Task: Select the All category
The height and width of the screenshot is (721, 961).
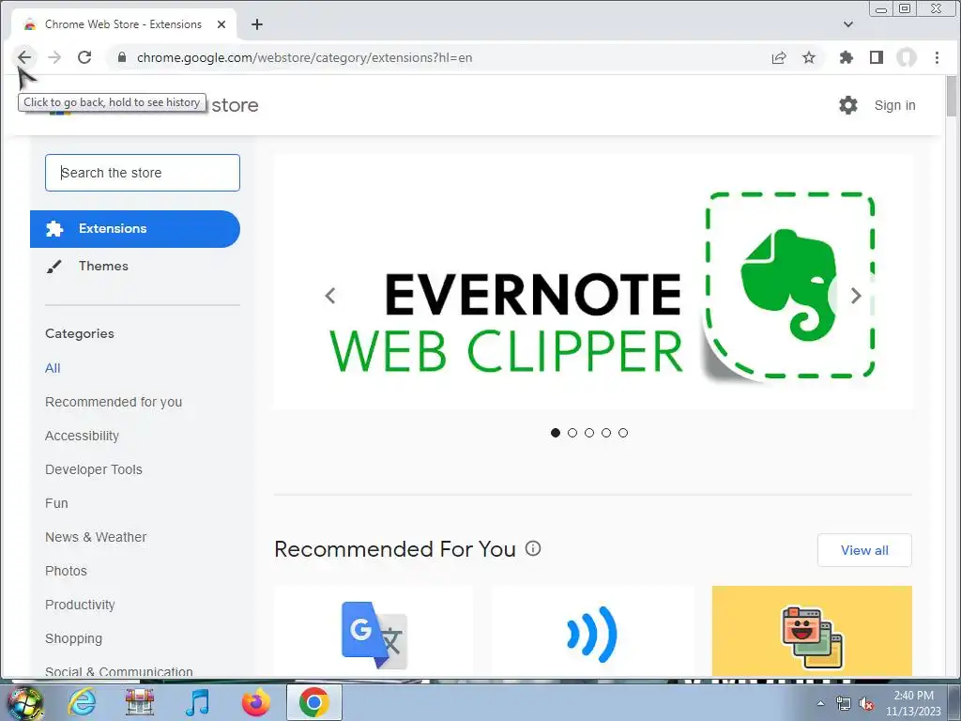Action: [x=53, y=368]
